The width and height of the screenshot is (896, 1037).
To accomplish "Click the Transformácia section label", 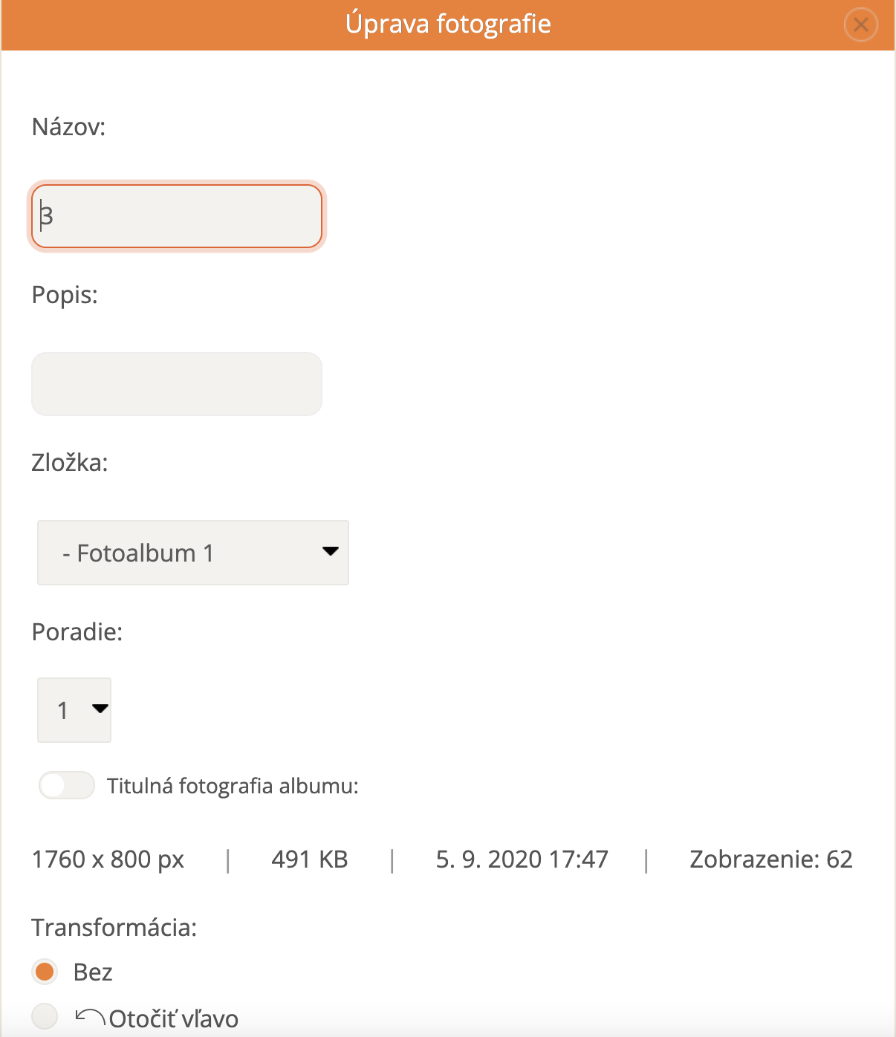I will 114,928.
